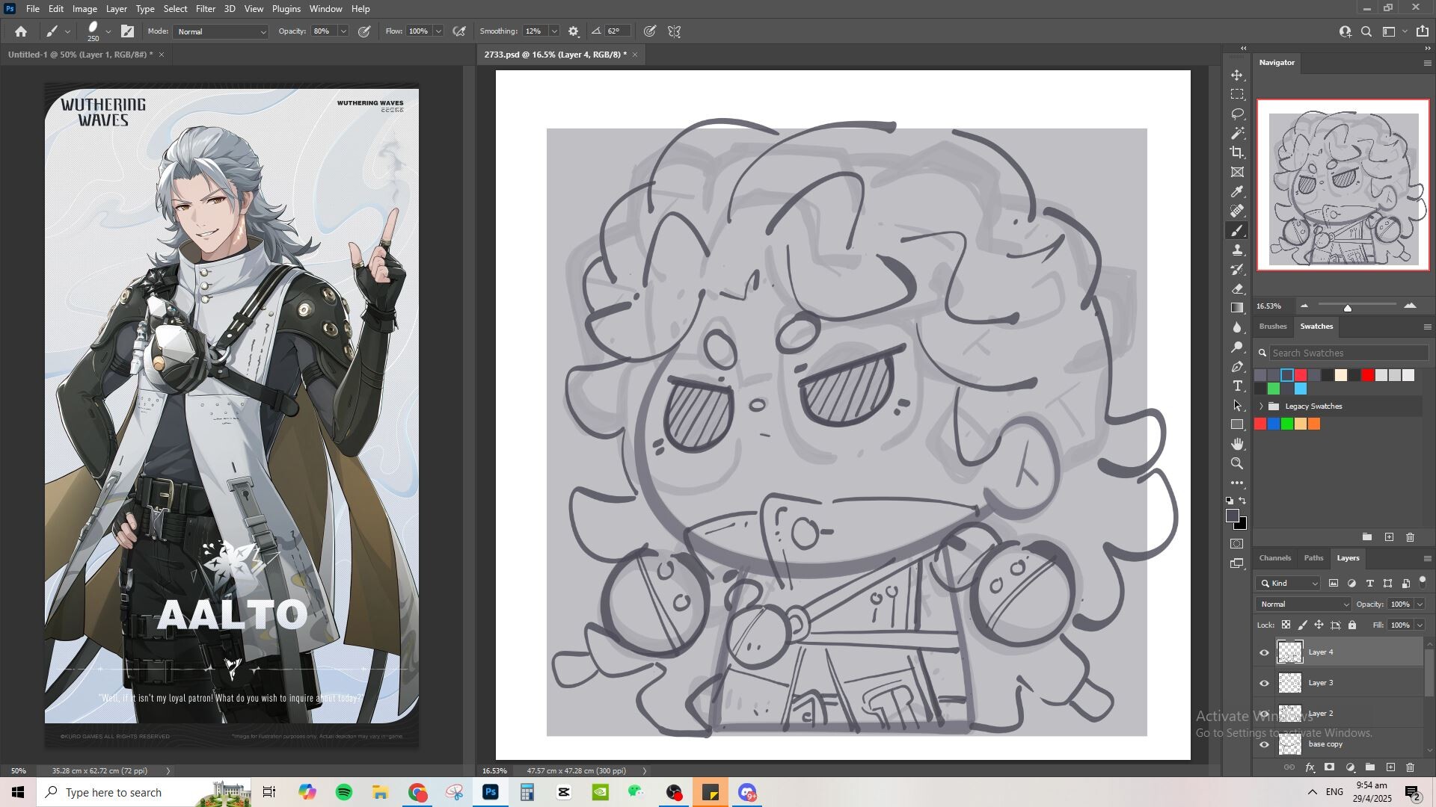Select the Path Selection tool
Viewport: 1436px width, 807px height.
click(1238, 406)
